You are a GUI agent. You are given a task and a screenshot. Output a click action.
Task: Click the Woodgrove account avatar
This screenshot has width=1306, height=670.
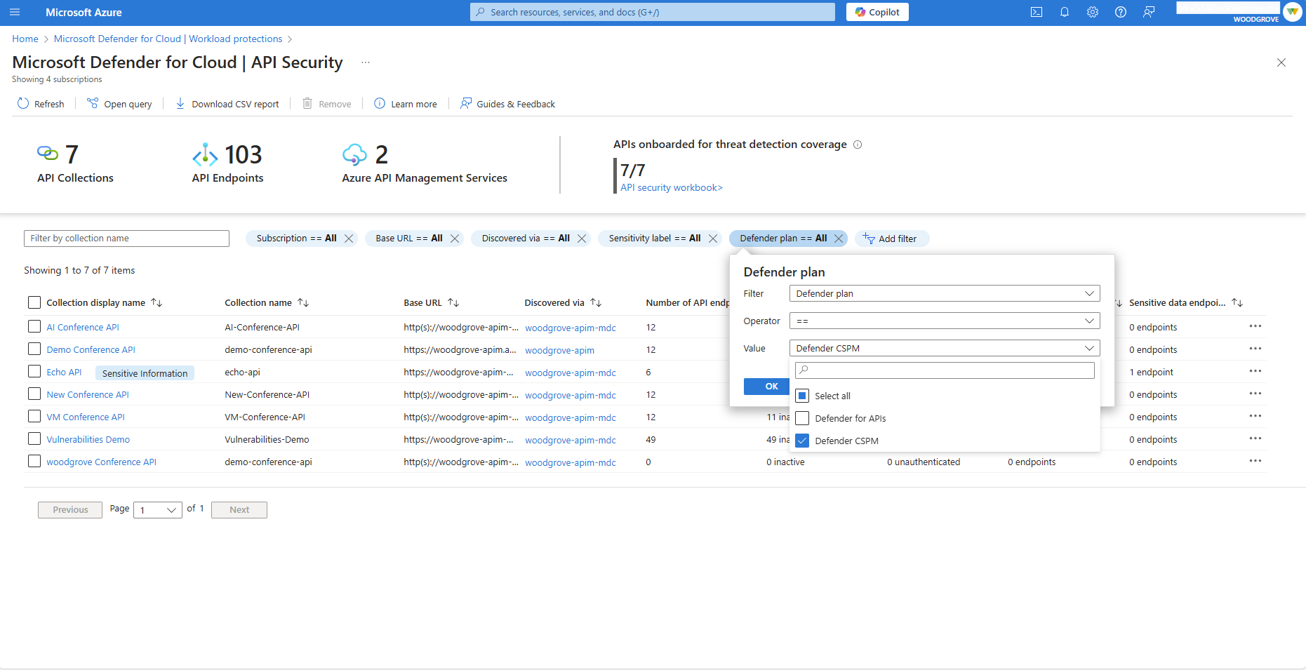(1292, 12)
